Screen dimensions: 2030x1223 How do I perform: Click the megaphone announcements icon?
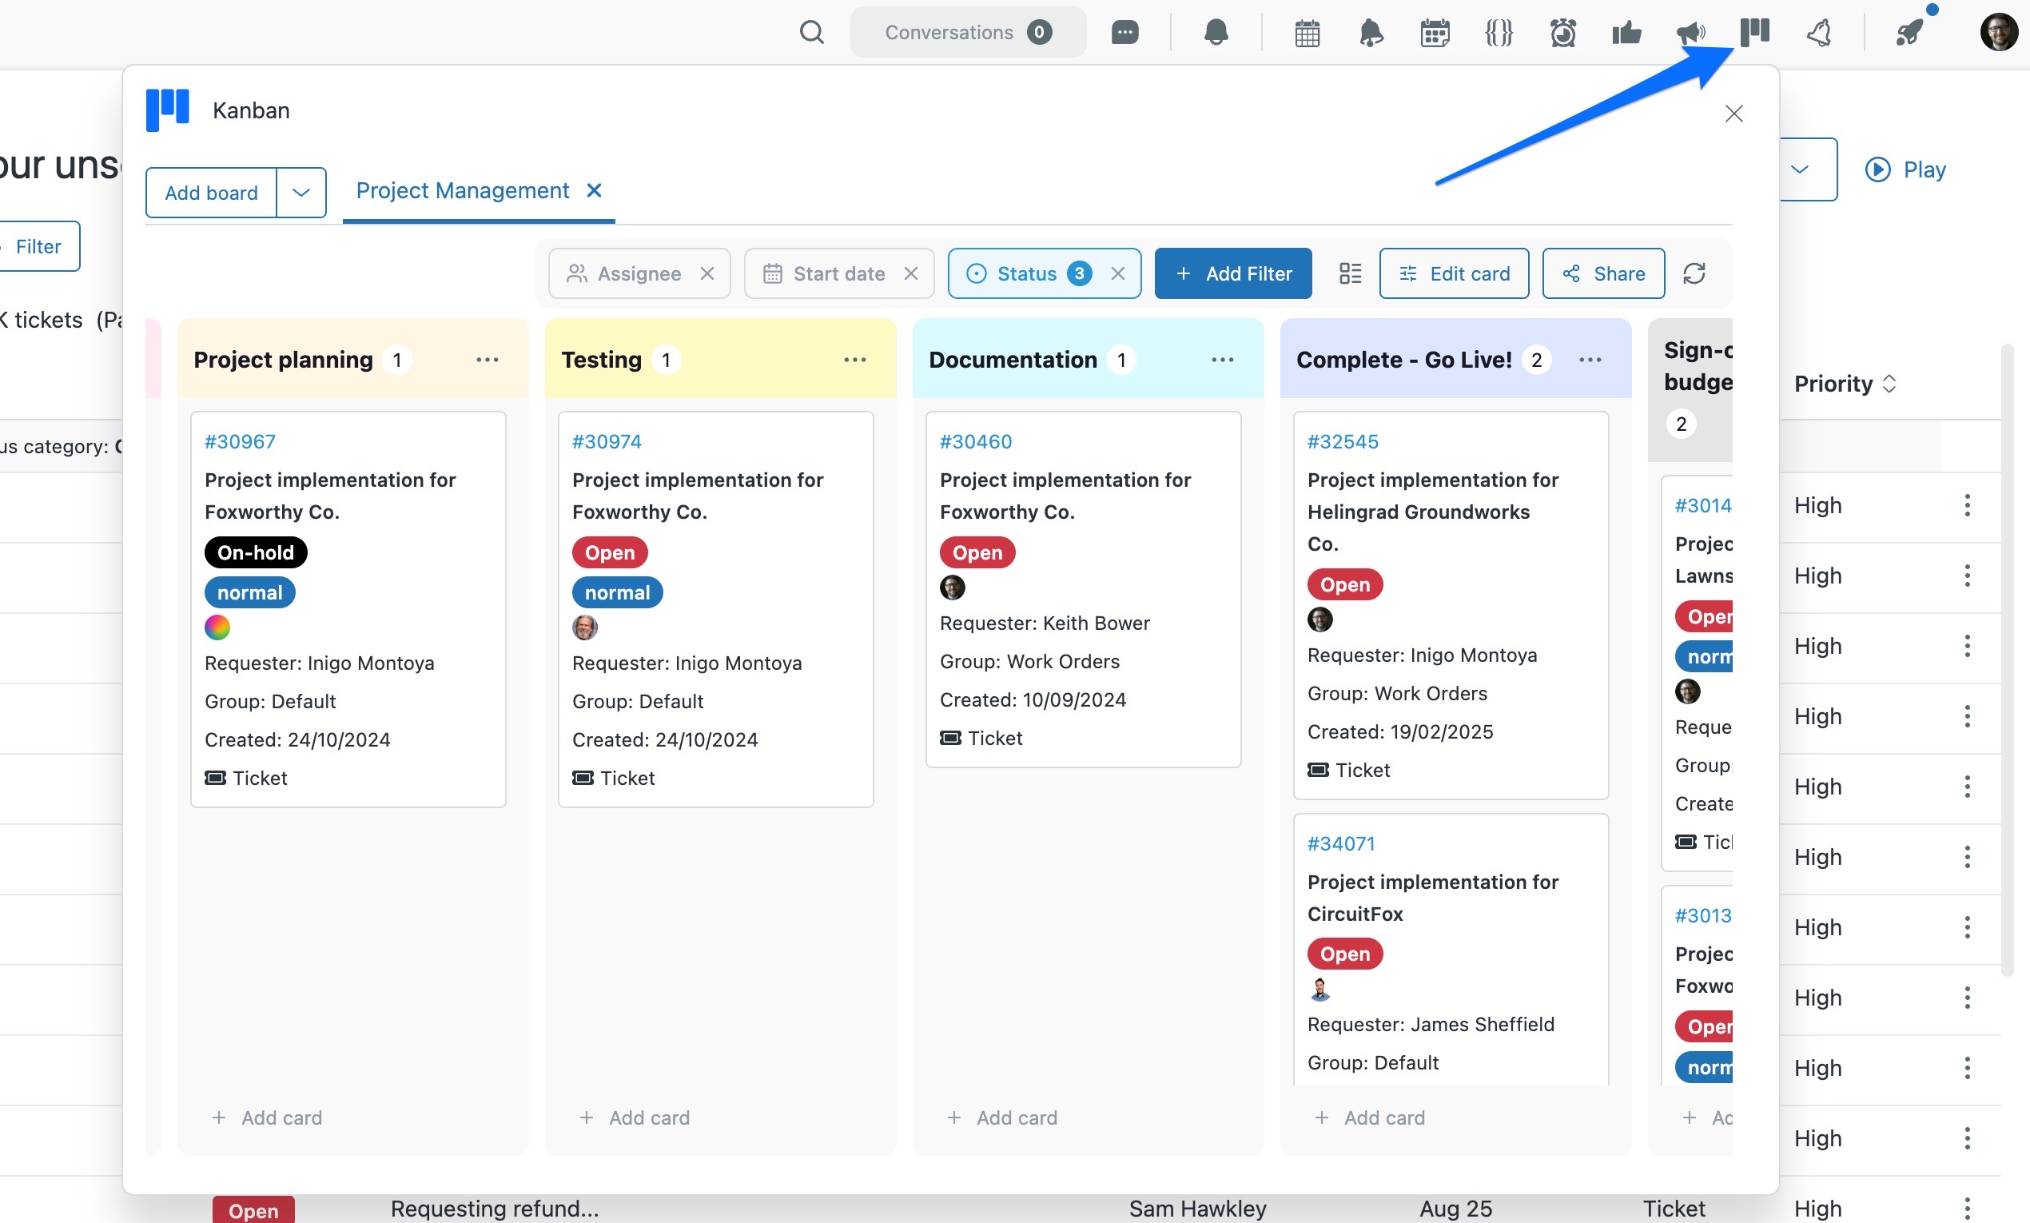(x=1690, y=33)
